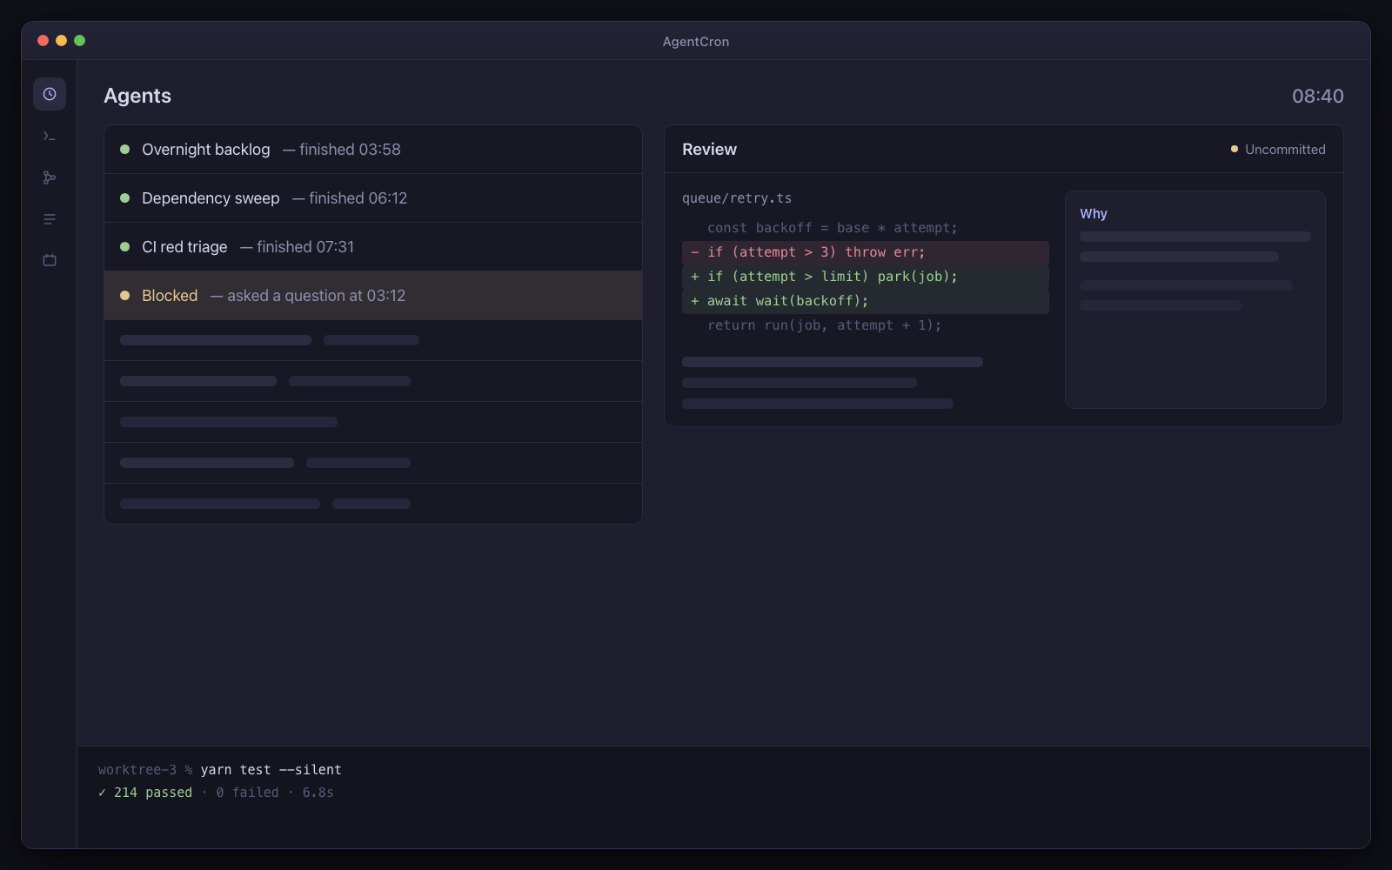
Task: Open the terminal prompt icon in sidebar
Action: [x=50, y=136]
